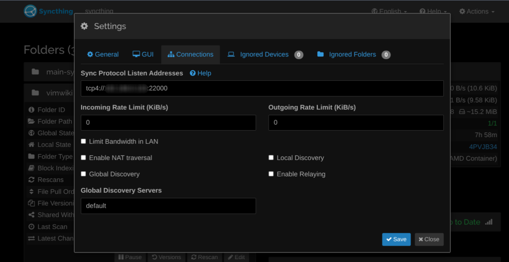Click the Ignored Devices count badge

pyautogui.click(x=299, y=55)
